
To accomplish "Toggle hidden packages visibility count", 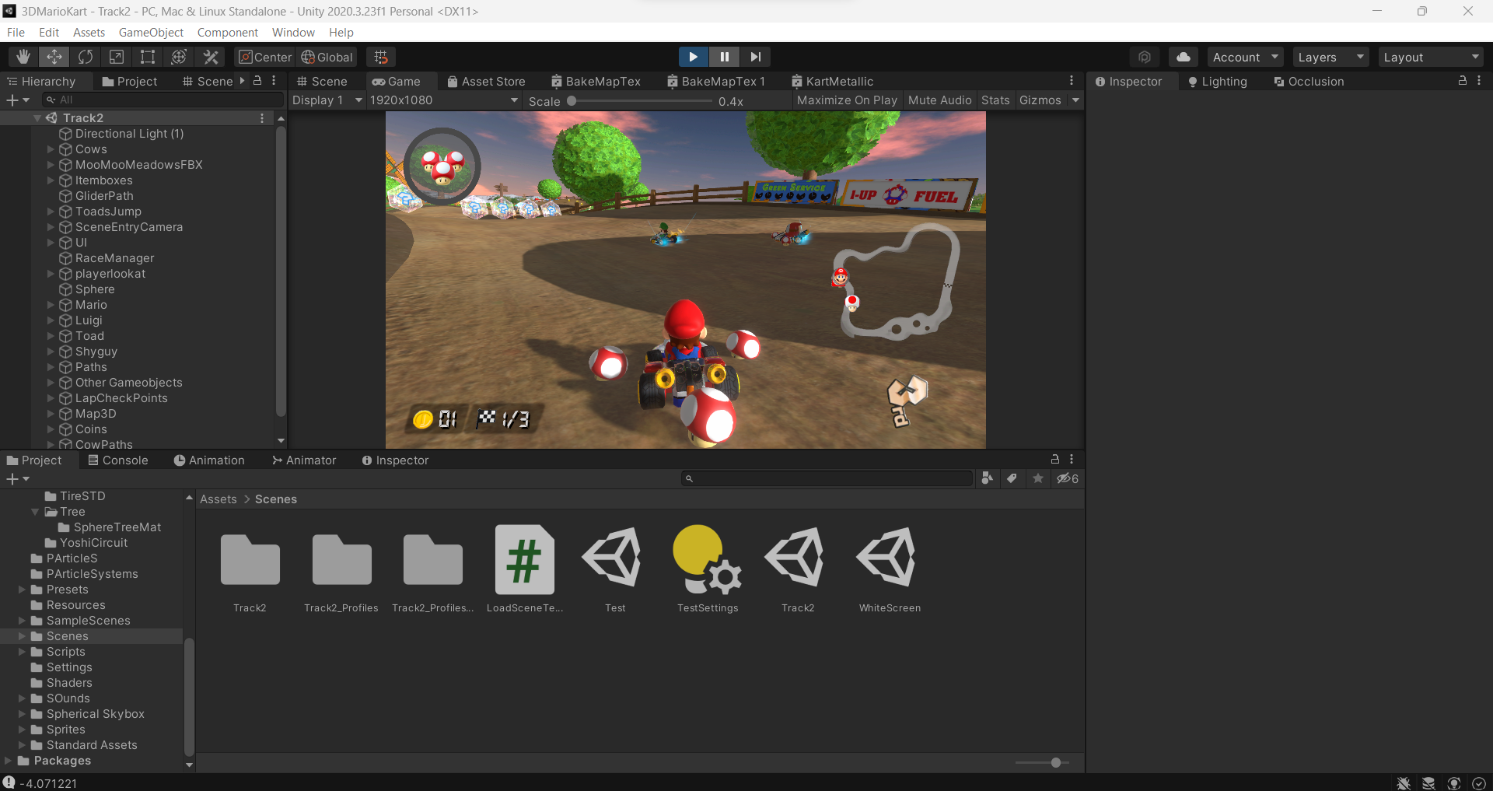I will [x=1068, y=478].
